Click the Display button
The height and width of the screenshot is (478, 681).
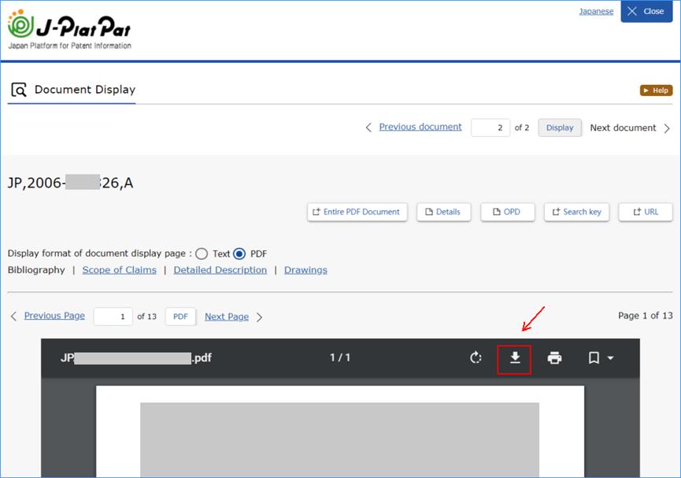(560, 128)
